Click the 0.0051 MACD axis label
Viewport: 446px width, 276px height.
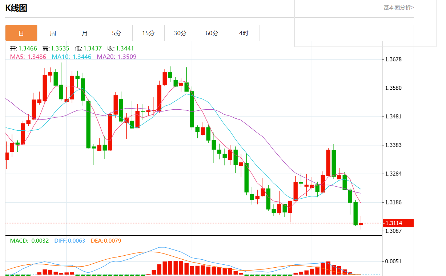[393, 261]
